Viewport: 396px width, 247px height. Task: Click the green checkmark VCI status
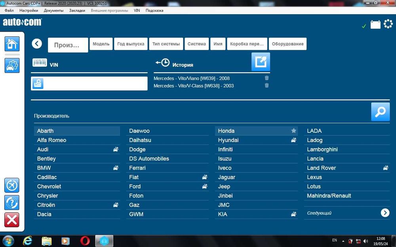tap(364, 26)
